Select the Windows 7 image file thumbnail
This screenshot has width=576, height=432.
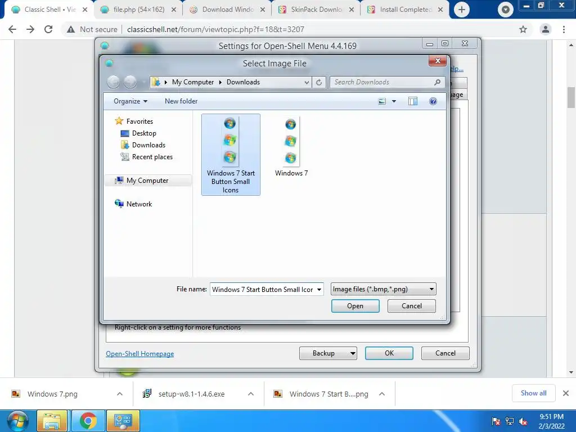pyautogui.click(x=291, y=147)
